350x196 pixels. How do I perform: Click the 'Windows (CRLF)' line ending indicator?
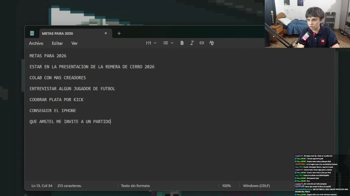coord(256,186)
